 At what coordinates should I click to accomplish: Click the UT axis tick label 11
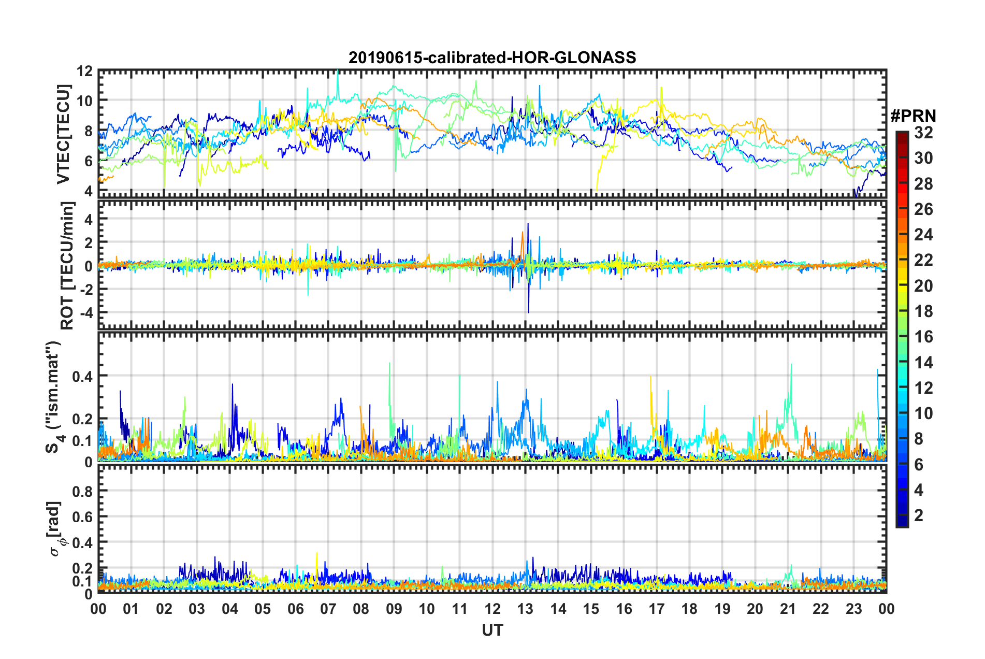459,608
